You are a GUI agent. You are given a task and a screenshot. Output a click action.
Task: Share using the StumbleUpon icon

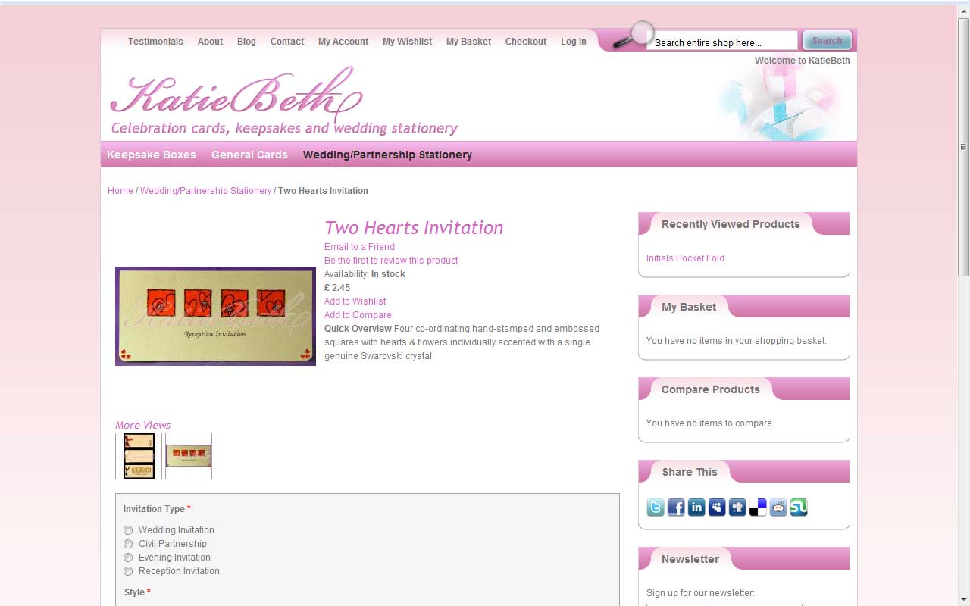799,508
